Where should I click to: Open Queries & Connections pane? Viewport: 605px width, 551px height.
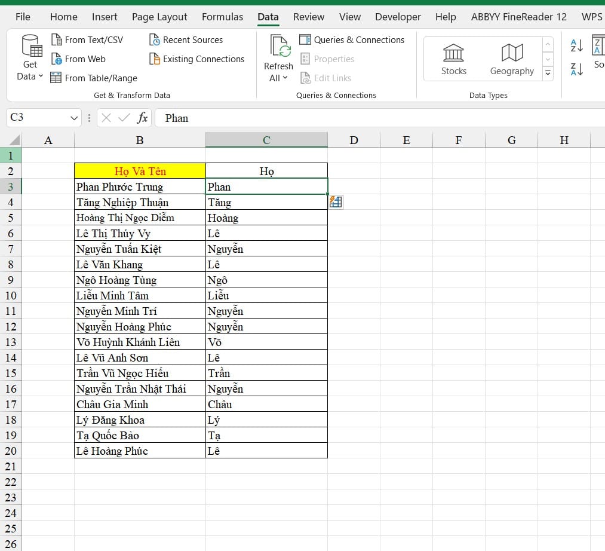click(352, 40)
